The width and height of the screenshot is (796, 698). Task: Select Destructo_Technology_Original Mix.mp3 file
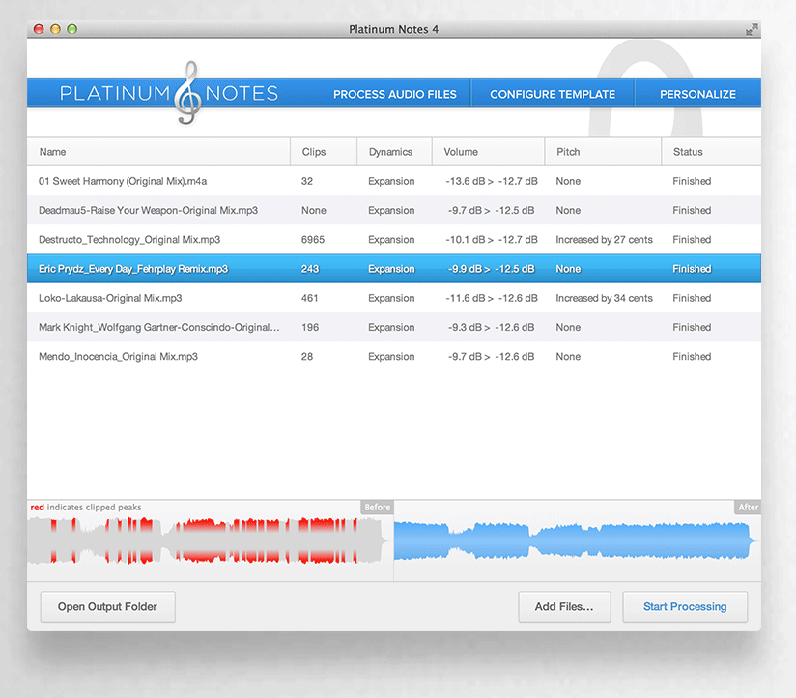(x=394, y=239)
